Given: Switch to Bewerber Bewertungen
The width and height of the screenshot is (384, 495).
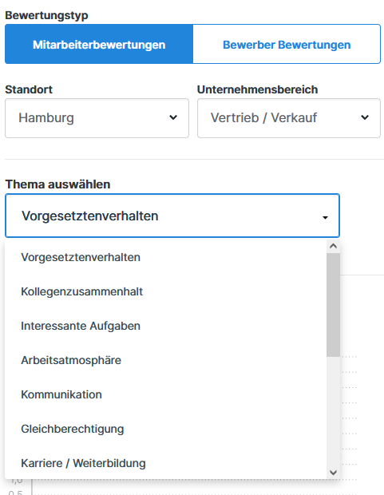Looking at the screenshot, I should 287,44.
